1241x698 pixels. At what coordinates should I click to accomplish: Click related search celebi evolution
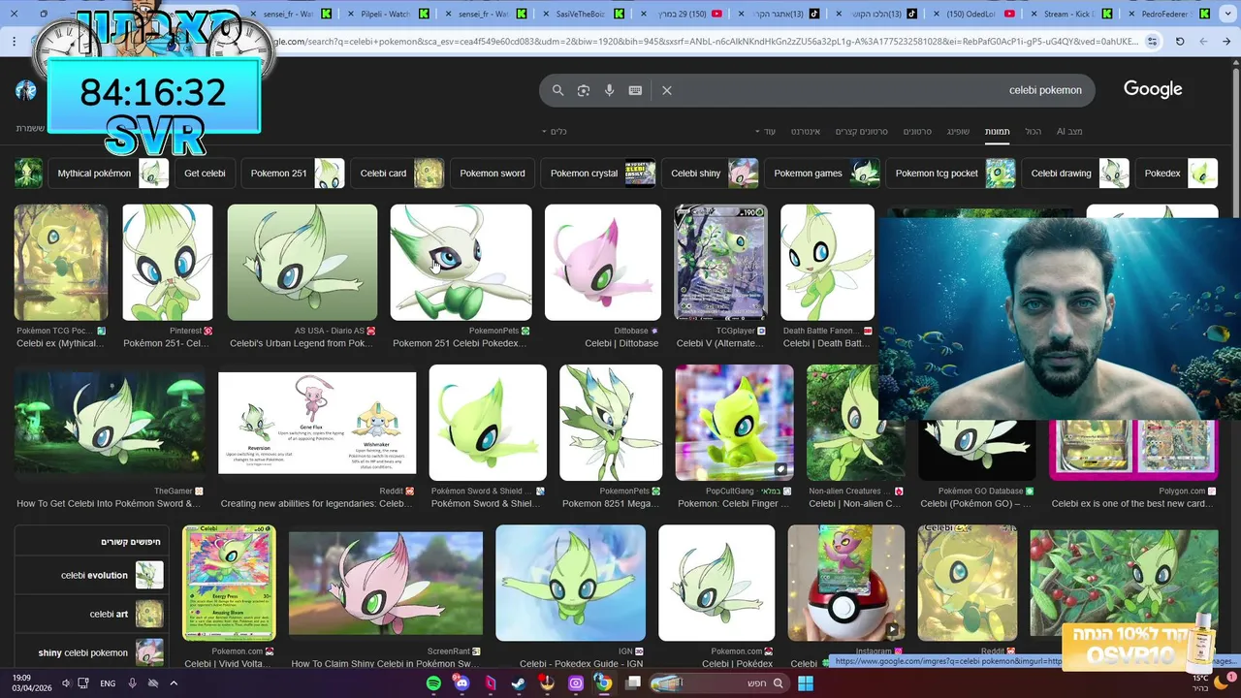click(x=94, y=575)
